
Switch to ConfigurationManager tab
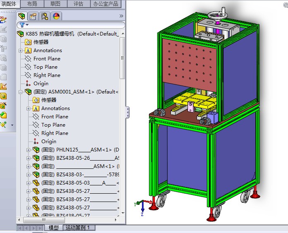[45, 16]
